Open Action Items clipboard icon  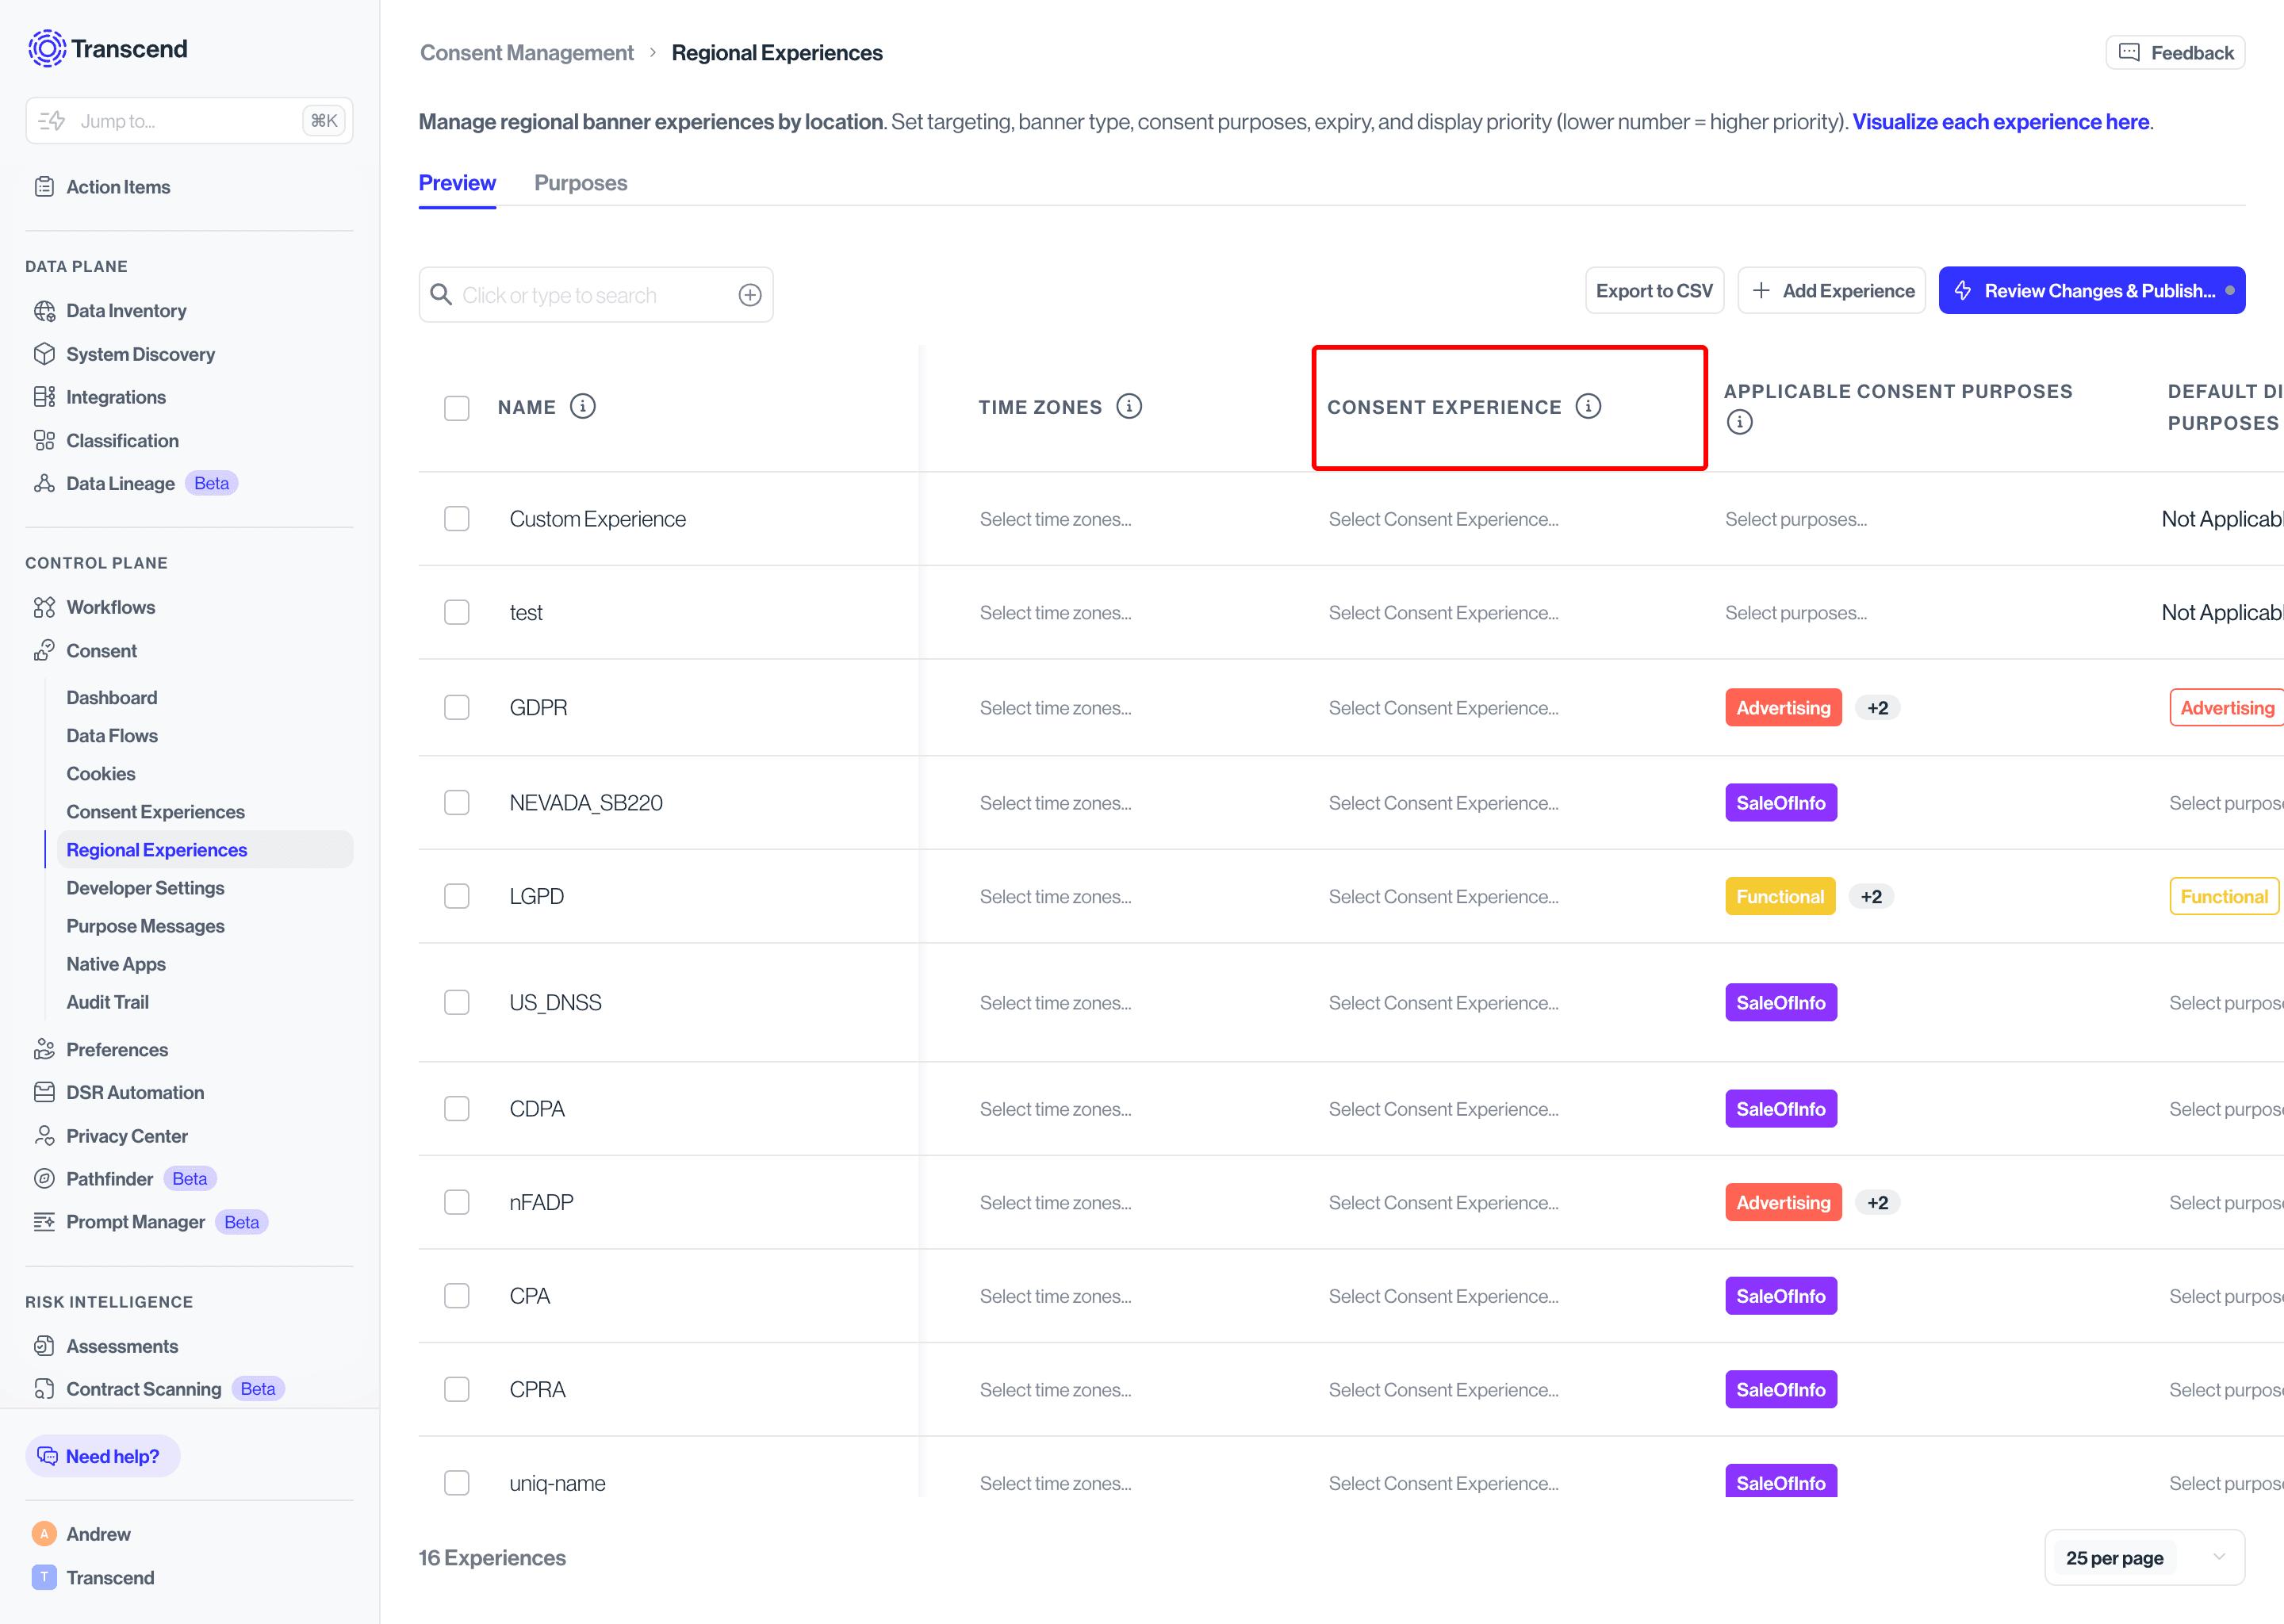44,187
